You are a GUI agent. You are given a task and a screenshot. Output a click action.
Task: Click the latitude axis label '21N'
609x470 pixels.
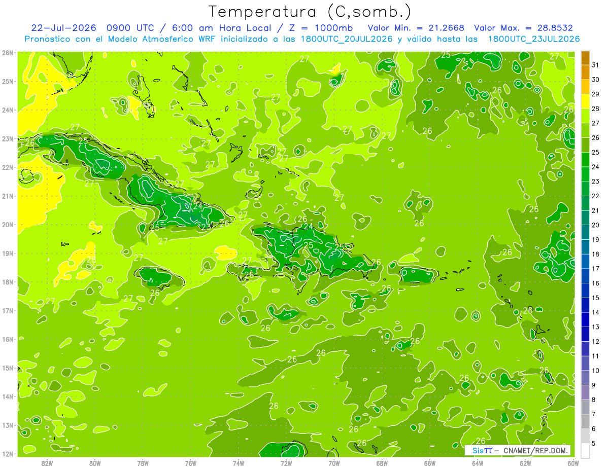pos(8,196)
